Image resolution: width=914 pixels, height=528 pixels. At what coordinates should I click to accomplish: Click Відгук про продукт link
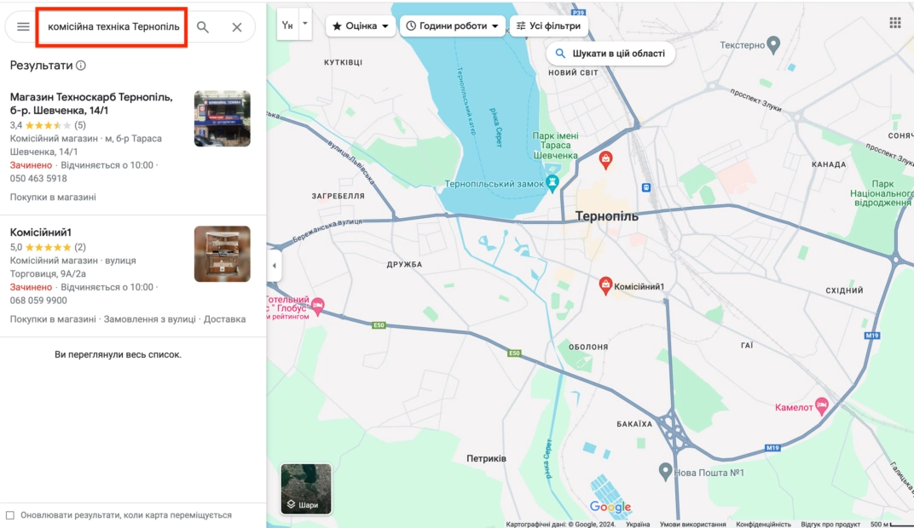(830, 524)
